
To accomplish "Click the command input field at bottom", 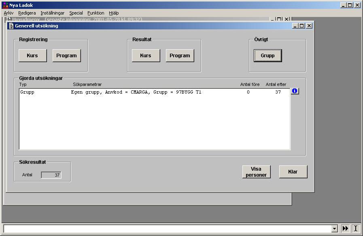I will (x=168, y=229).
